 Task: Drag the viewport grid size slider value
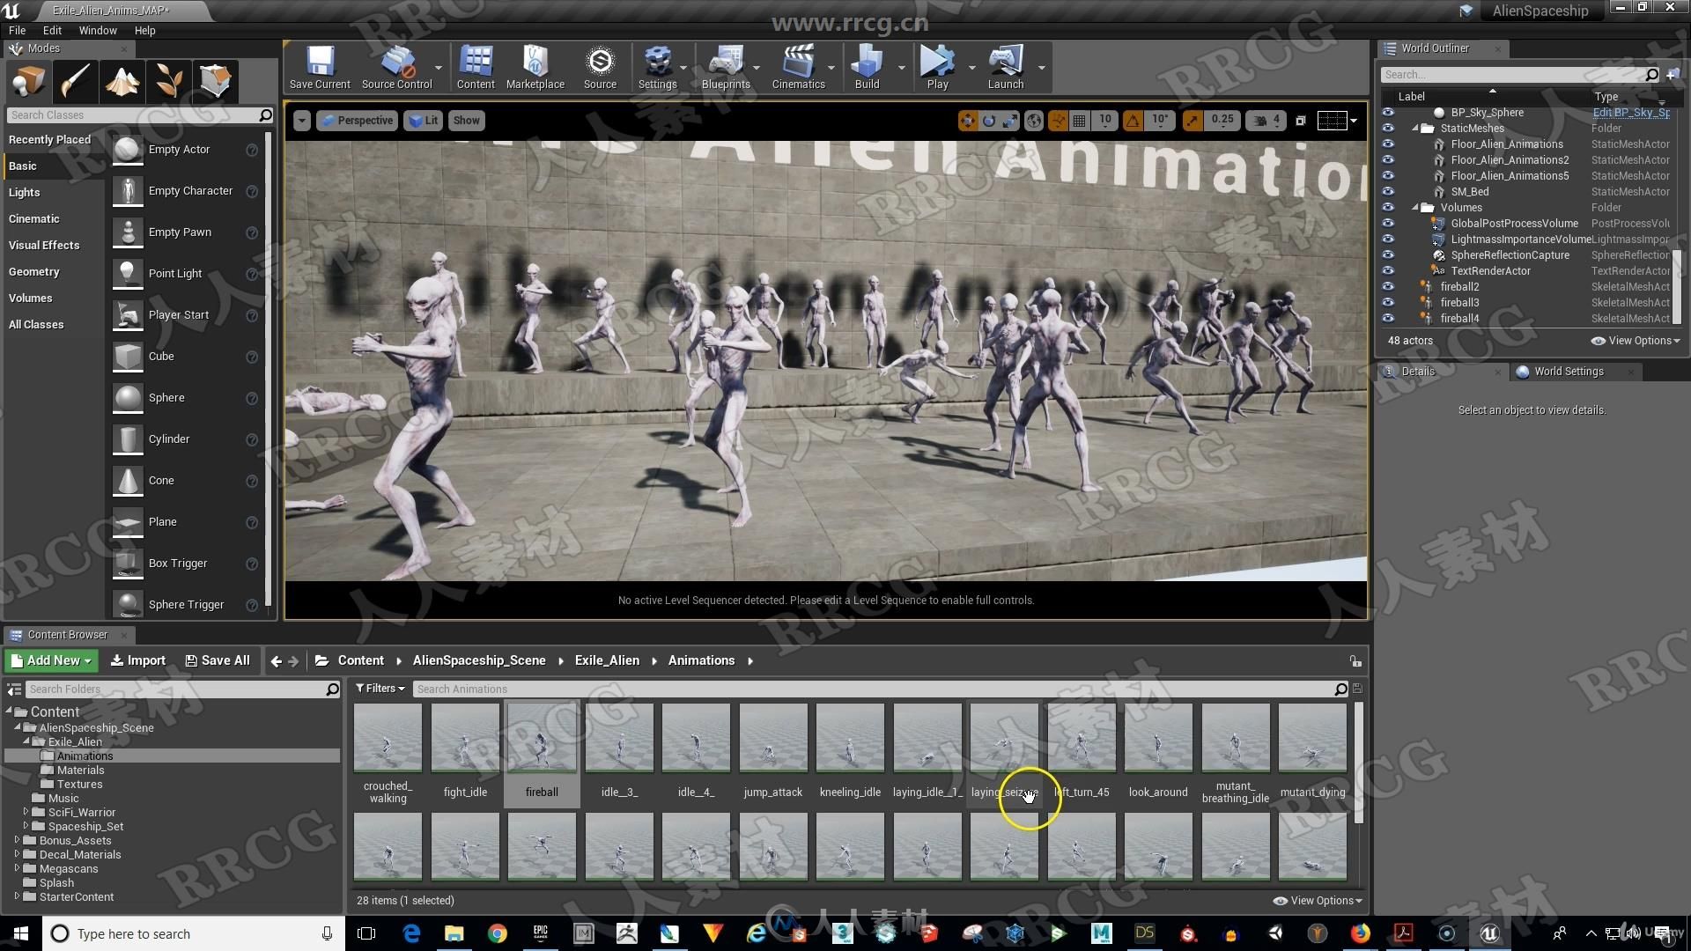(1105, 120)
